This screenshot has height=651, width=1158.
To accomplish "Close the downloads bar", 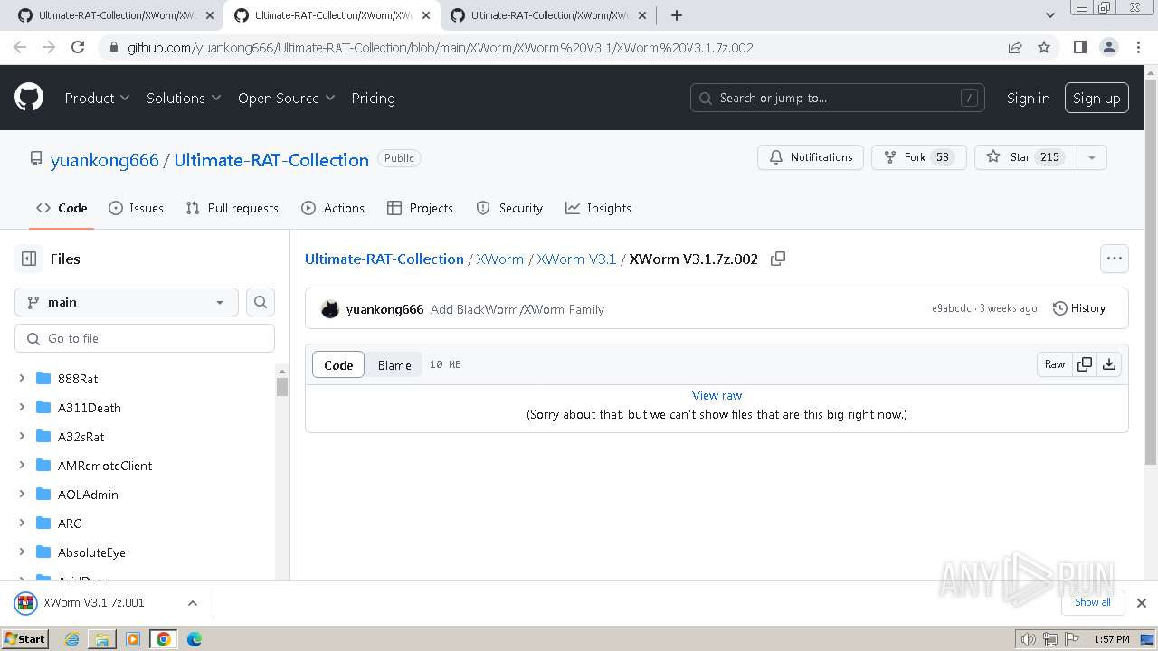I will coord(1142,603).
